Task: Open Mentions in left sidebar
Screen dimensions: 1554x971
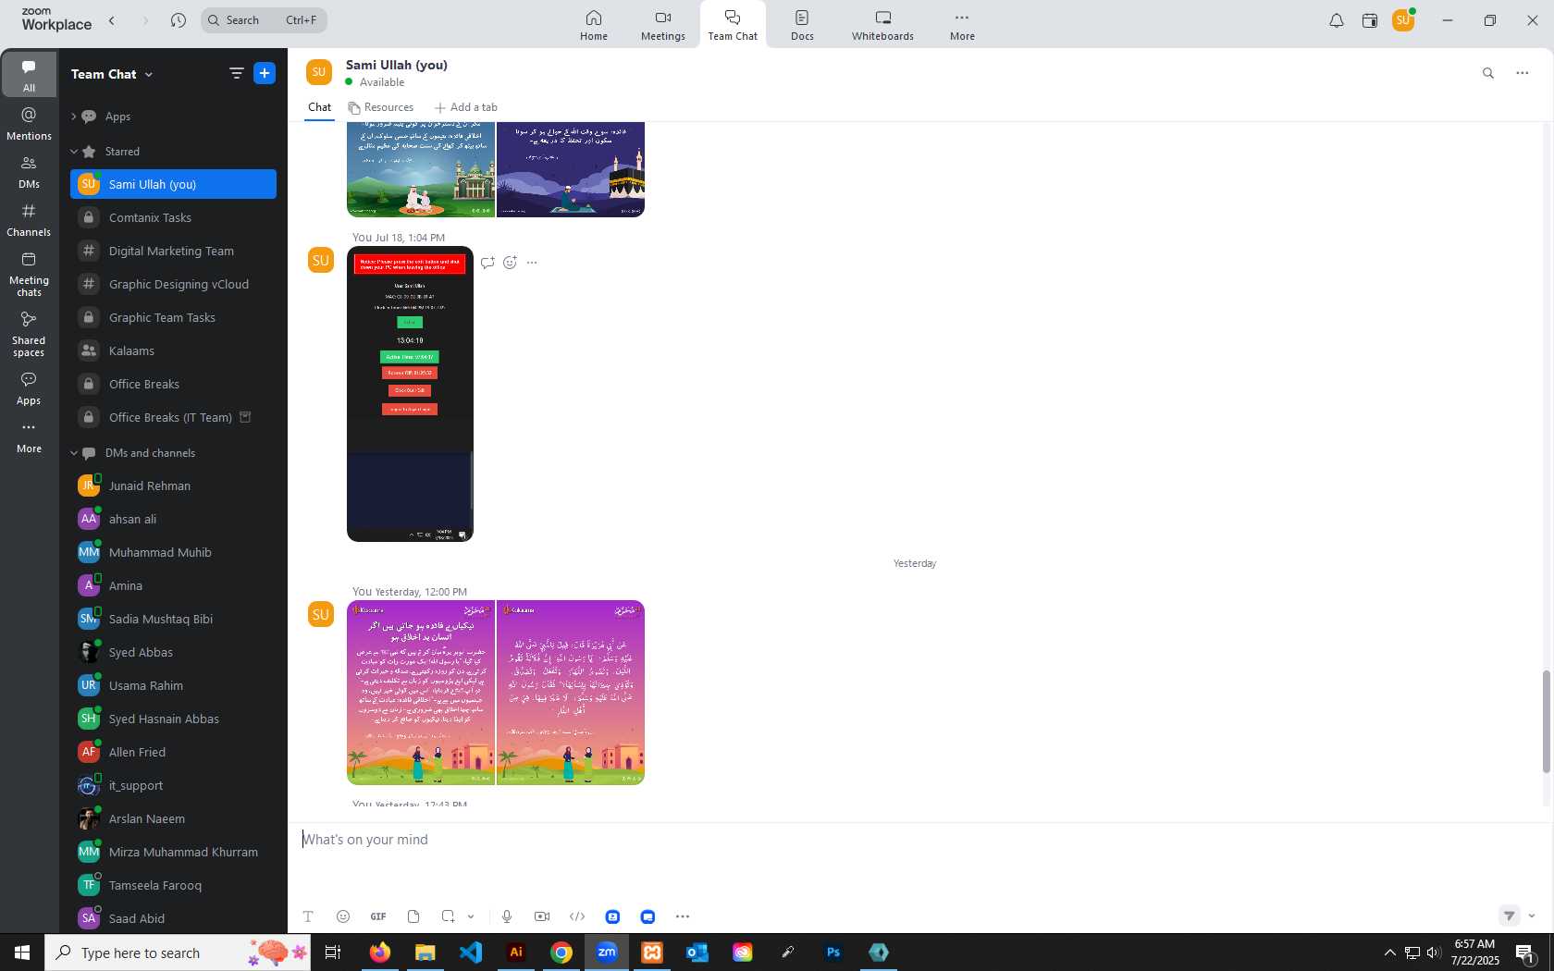Action: (x=29, y=123)
